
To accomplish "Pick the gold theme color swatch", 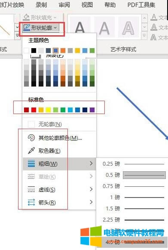I will [x=77, y=50].
